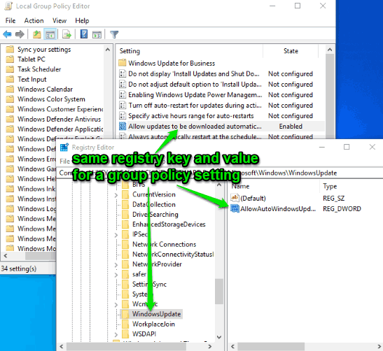
Task: Click the (Default) string value icon
Action: pyautogui.click(x=235, y=198)
